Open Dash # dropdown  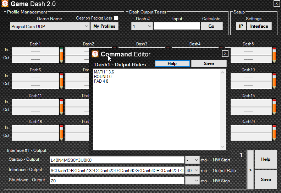(x=142, y=26)
